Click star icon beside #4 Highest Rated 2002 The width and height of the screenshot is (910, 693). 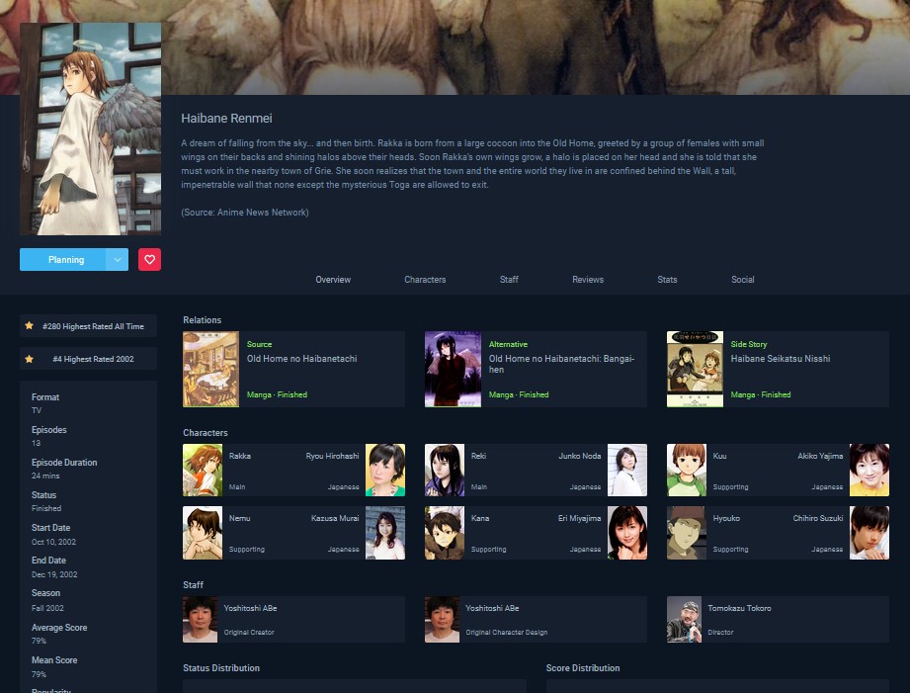pyautogui.click(x=29, y=359)
